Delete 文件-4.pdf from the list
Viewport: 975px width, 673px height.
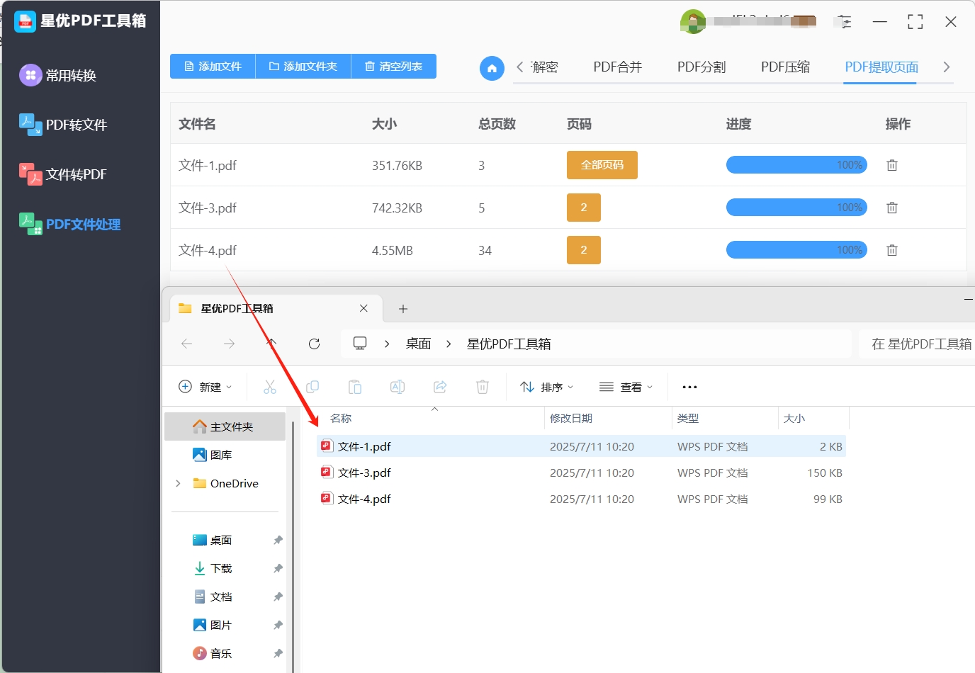pos(892,250)
